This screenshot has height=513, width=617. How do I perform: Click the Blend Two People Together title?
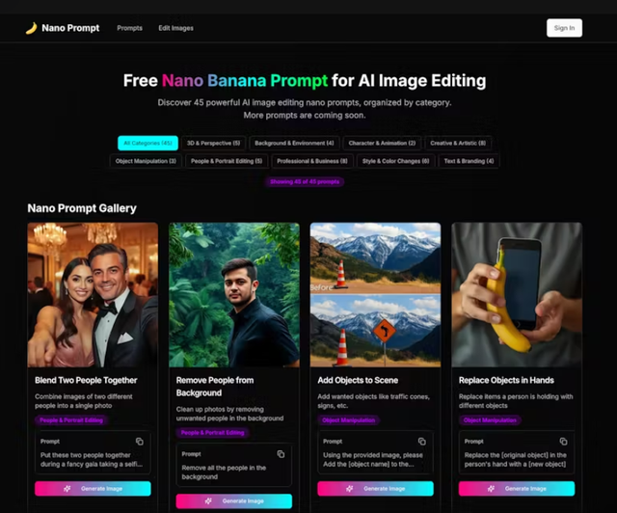coord(86,380)
